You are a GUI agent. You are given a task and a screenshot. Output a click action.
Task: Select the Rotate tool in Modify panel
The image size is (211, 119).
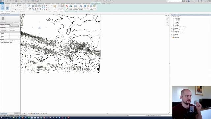(36, 9)
